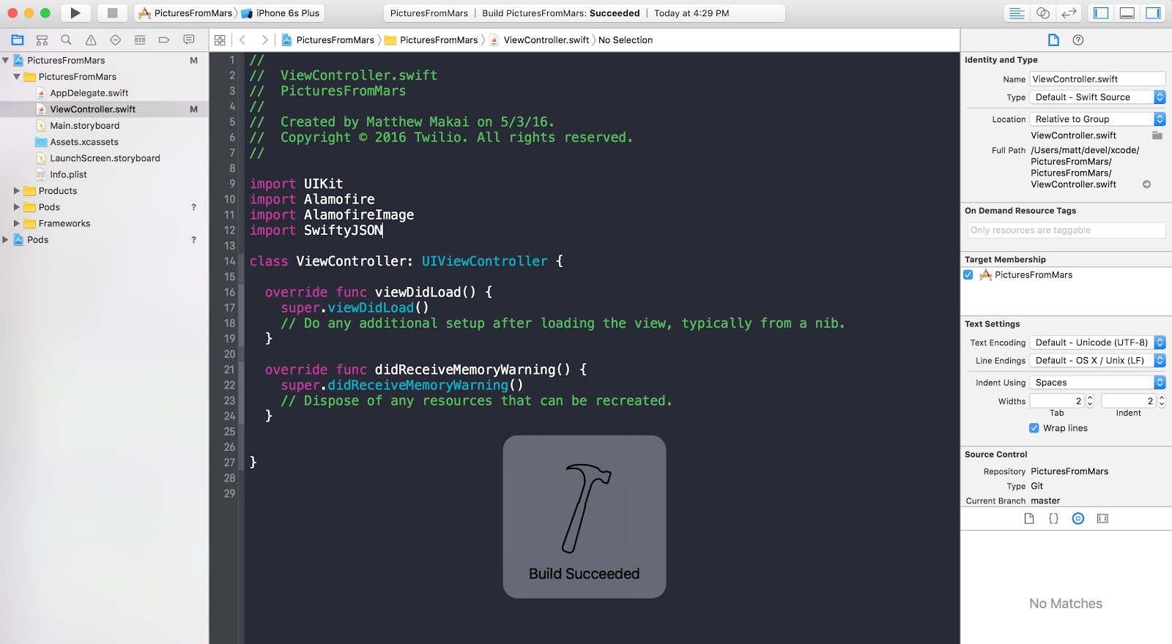Show the Quick Help inspector
The image size is (1172, 644).
[x=1078, y=40]
